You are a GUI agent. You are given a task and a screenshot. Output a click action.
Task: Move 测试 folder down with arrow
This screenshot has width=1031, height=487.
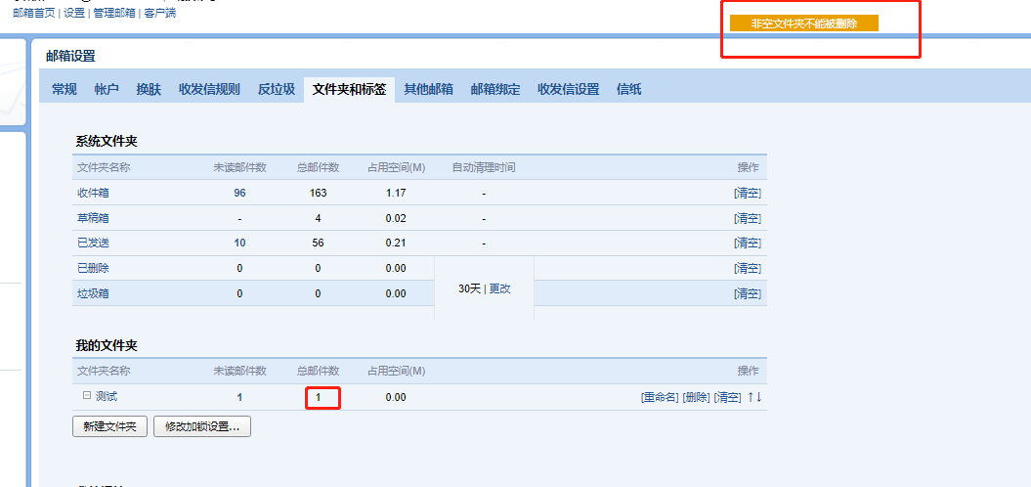[x=758, y=397]
